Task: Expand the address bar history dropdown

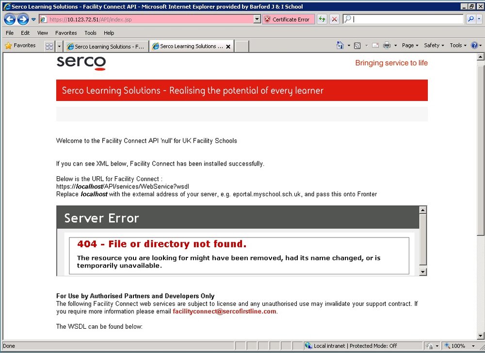Action: coord(257,19)
